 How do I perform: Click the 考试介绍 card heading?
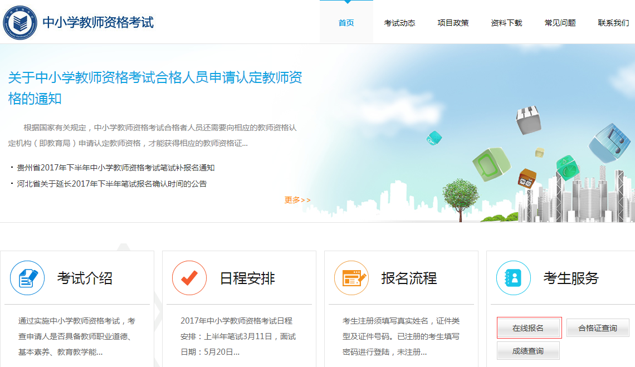pyautogui.click(x=85, y=278)
